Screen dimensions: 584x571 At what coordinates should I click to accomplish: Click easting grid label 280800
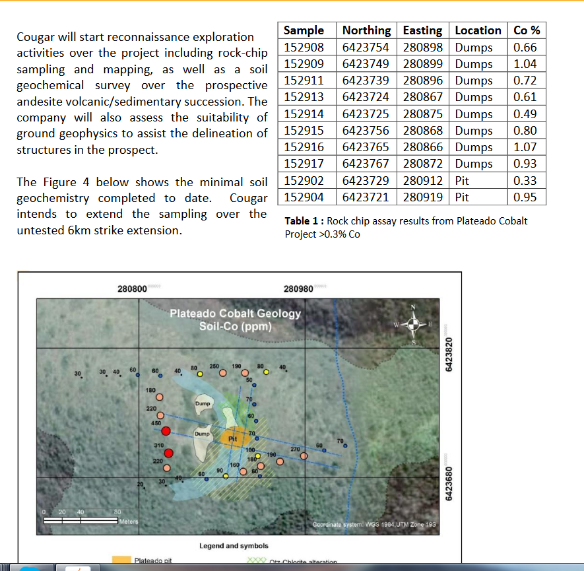(132, 289)
